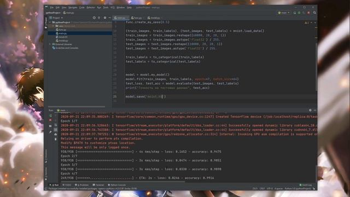Stop the running process from top toolbar
This screenshot has width=350, height=197.
tap(308, 13)
